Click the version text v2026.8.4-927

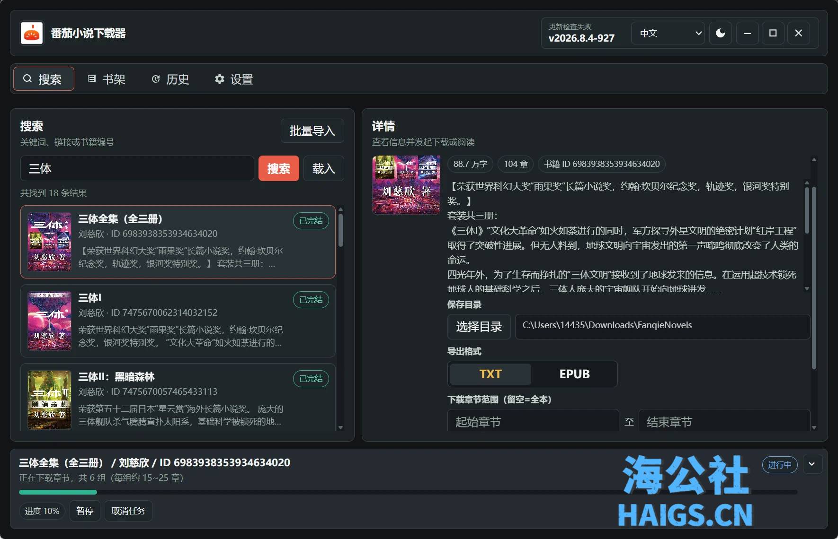[x=581, y=38]
